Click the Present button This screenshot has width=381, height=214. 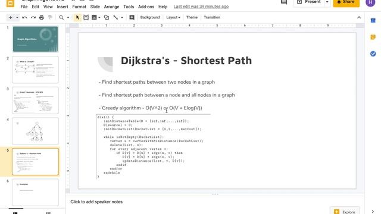click(x=310, y=2)
